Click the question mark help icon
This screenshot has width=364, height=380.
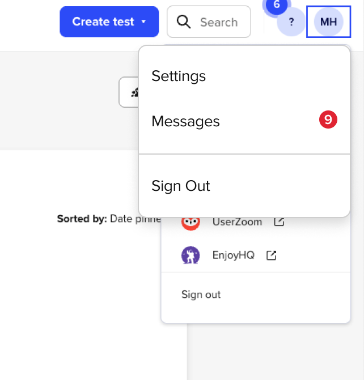coord(291,22)
